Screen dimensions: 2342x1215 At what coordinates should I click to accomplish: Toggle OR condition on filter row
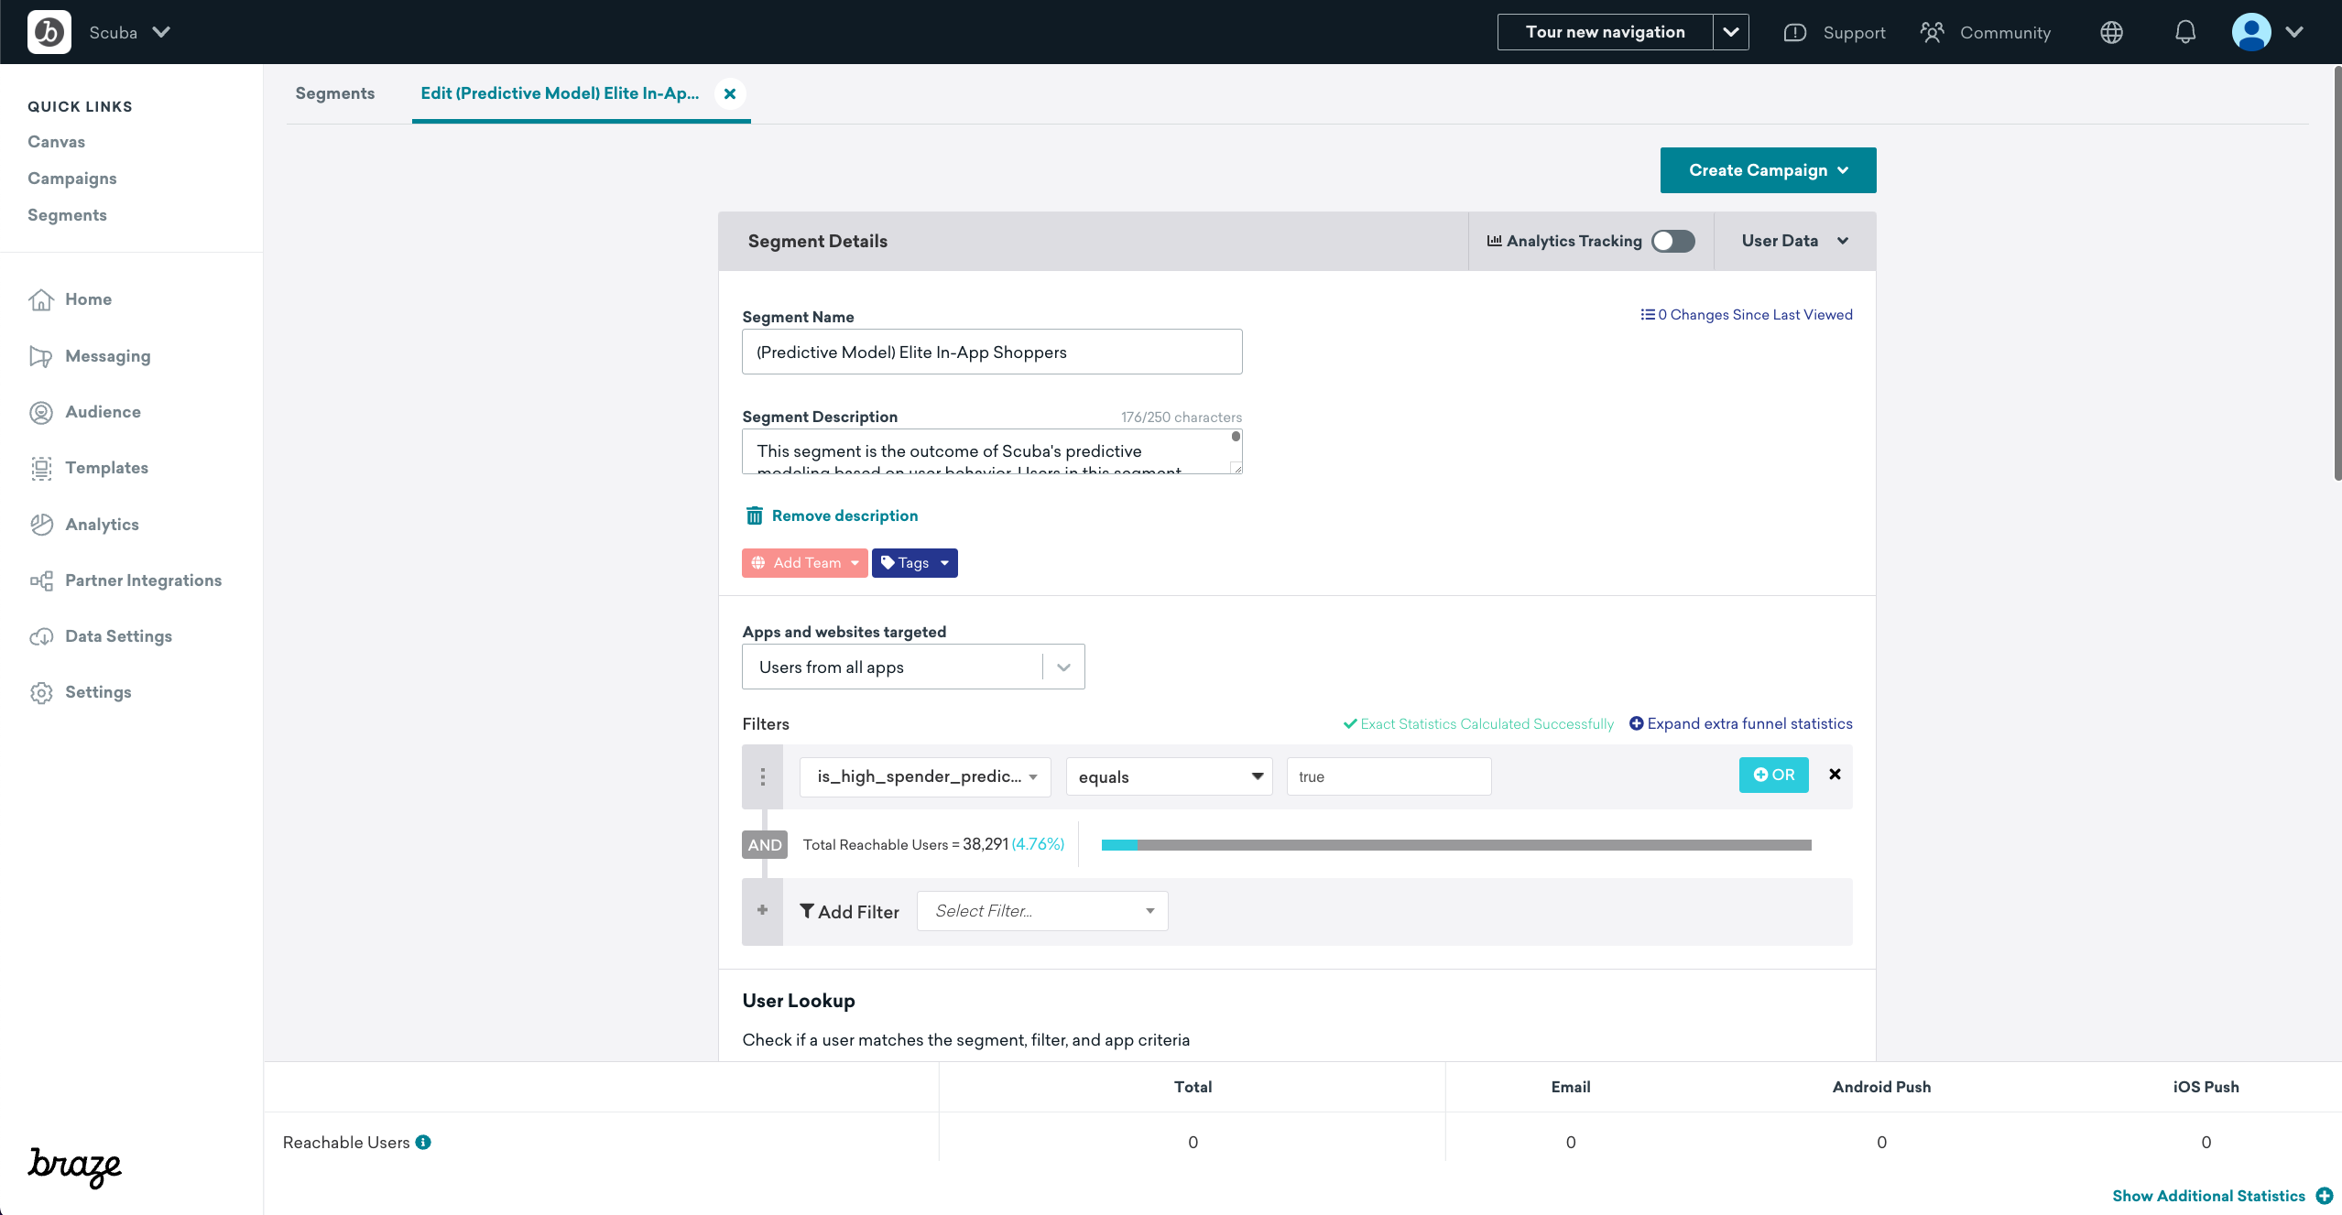[x=1773, y=774]
